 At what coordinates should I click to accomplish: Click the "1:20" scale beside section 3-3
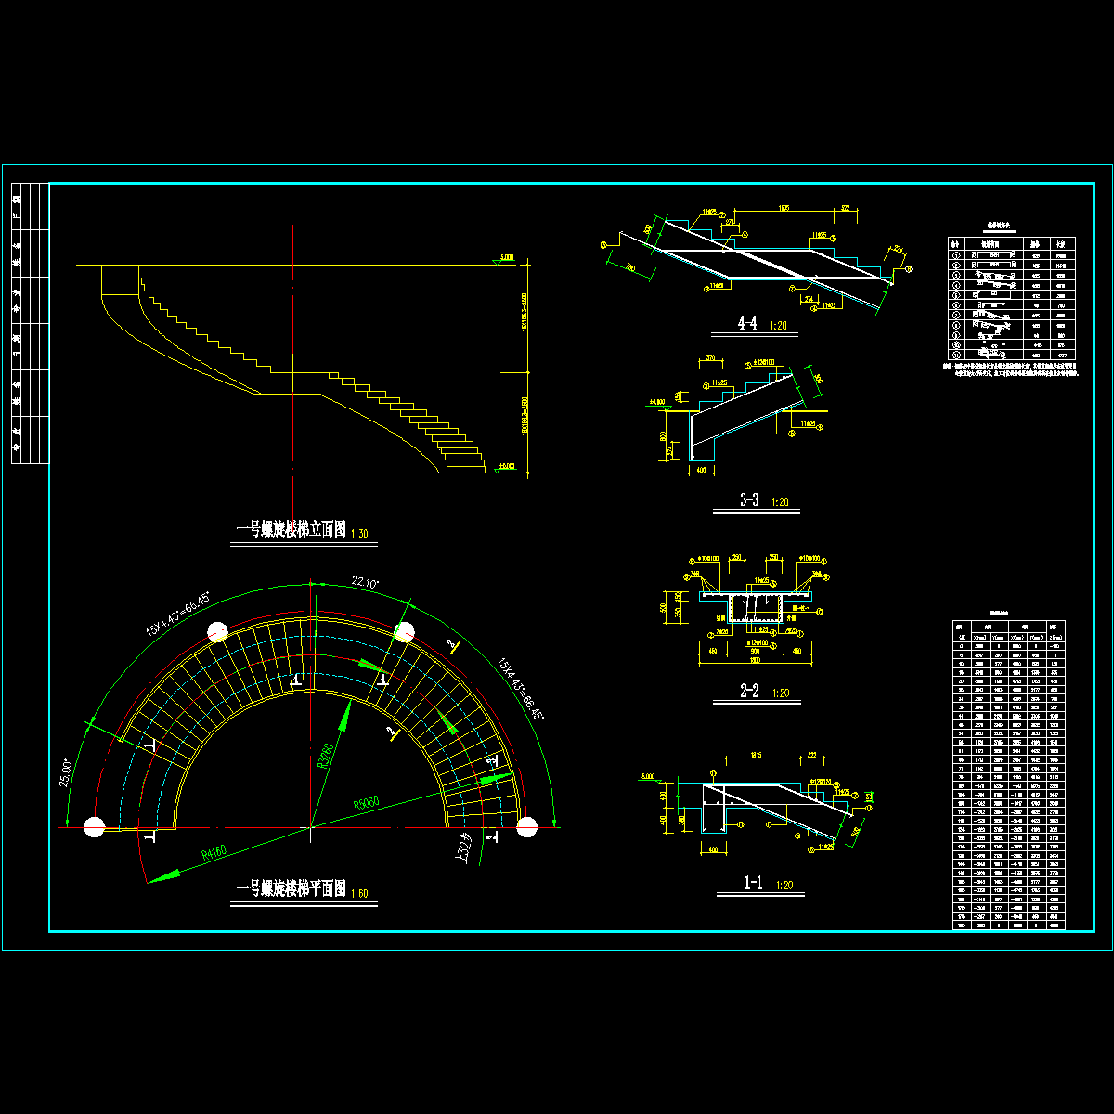[780, 503]
